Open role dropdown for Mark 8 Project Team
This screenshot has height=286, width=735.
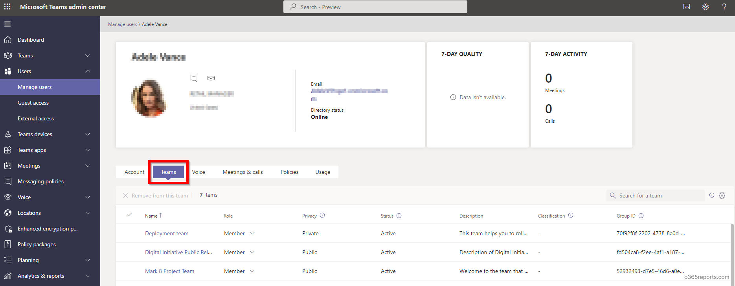(x=252, y=271)
